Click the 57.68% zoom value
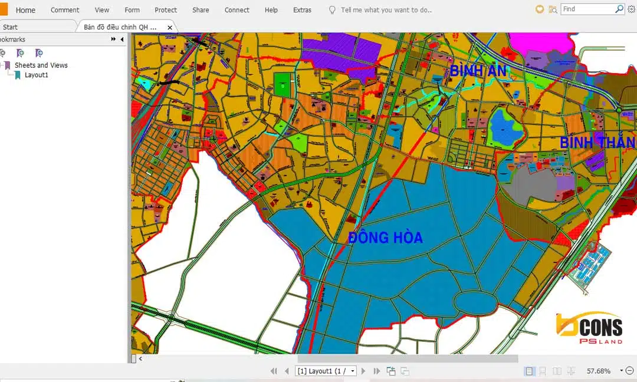 tap(599, 371)
